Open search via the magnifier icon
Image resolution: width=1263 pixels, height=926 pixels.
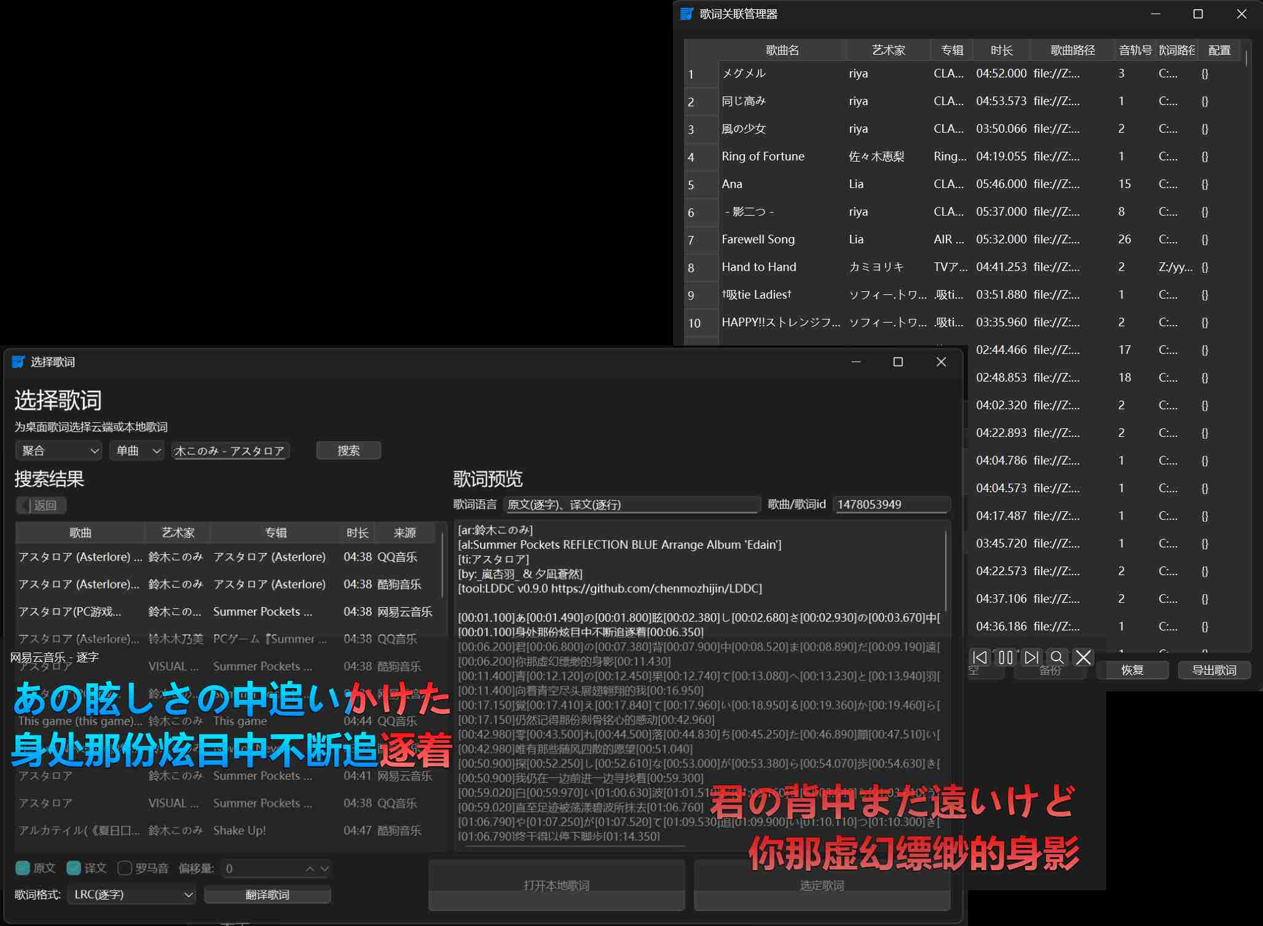tap(1058, 657)
